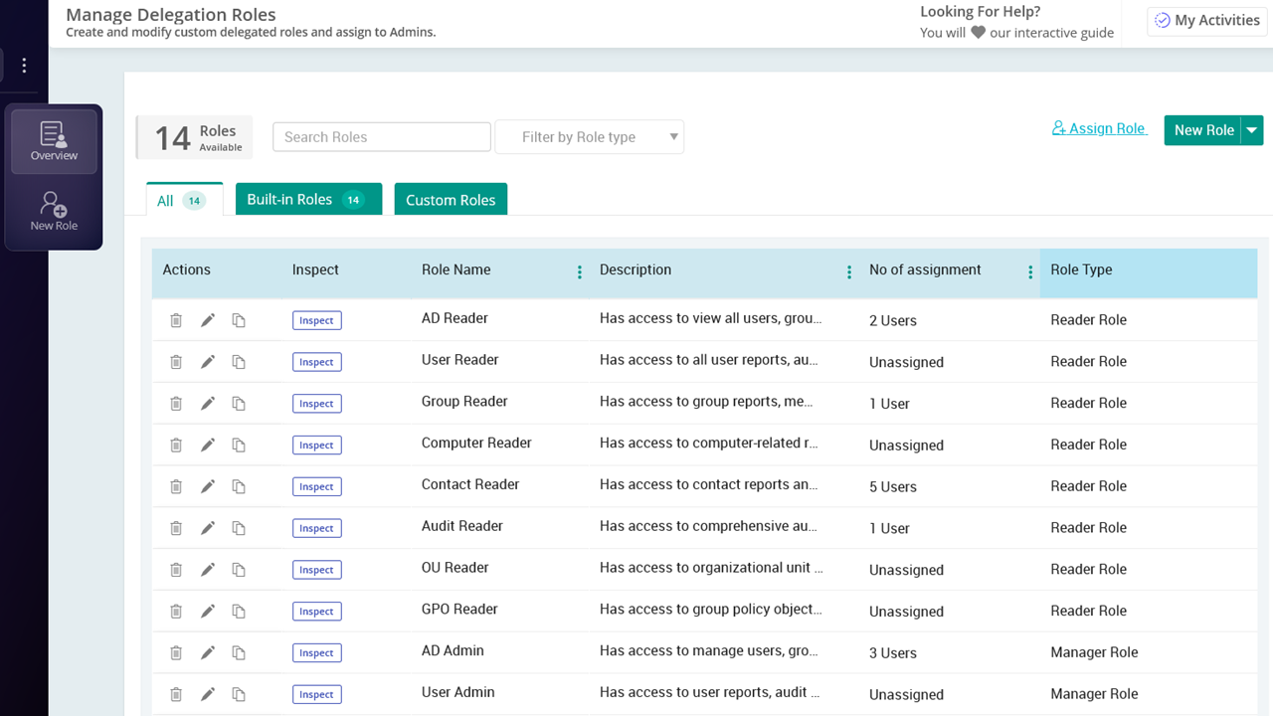Image resolution: width=1273 pixels, height=716 pixels.
Task: Open the Filter by Role type dropdown
Action: (x=589, y=136)
